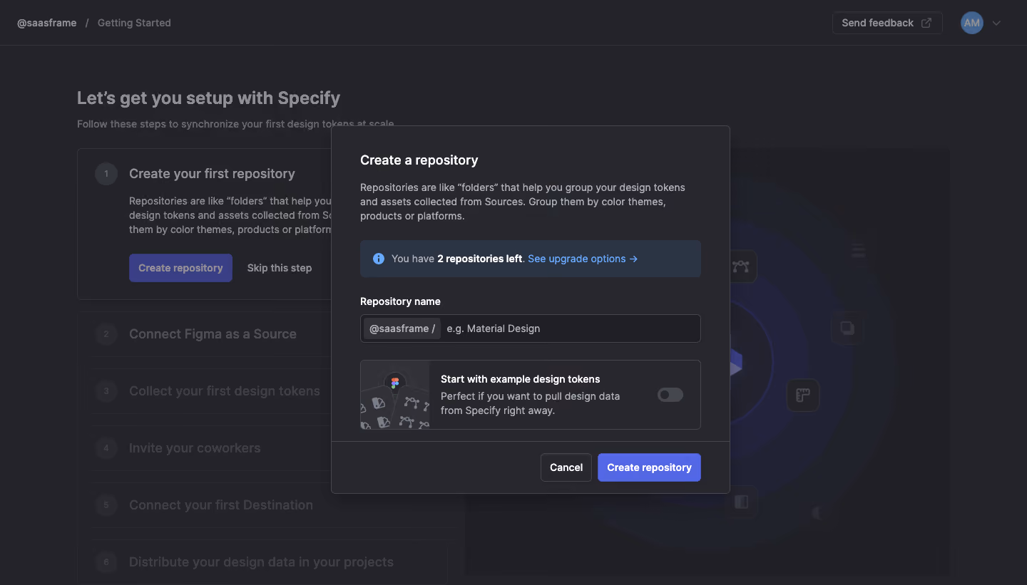Click the Getting Started breadcrumb
Viewport: 1027px width, 585px height.
134,23
